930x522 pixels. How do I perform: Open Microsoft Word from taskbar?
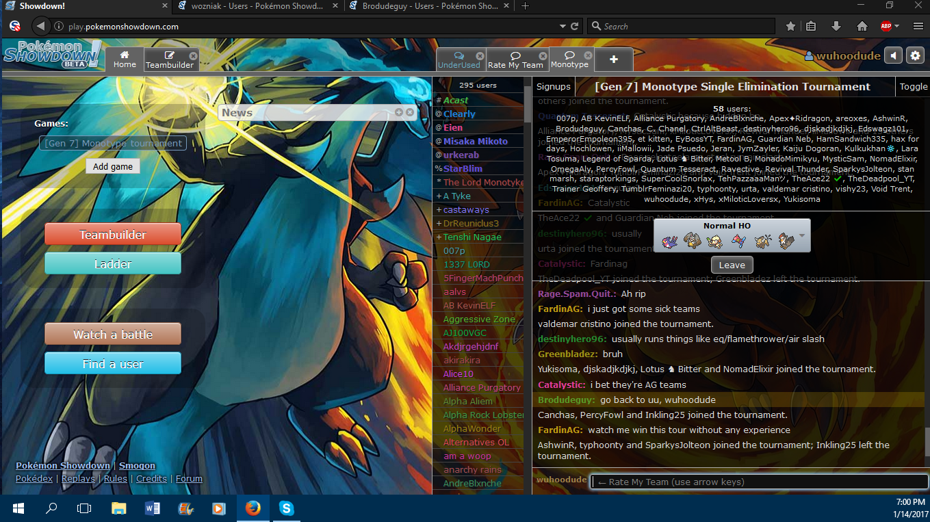pyautogui.click(x=153, y=508)
